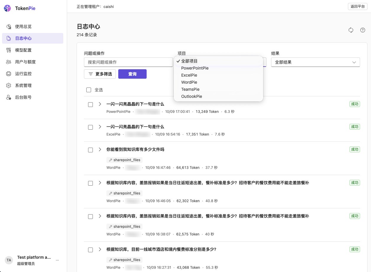Tick the 全选 checkbox
Screen dimensions: 371x272
[89, 90]
